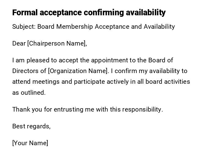Select the "[Organization Name]" placeholder
The height and width of the screenshot is (162, 214).
pyautogui.click(x=78, y=71)
